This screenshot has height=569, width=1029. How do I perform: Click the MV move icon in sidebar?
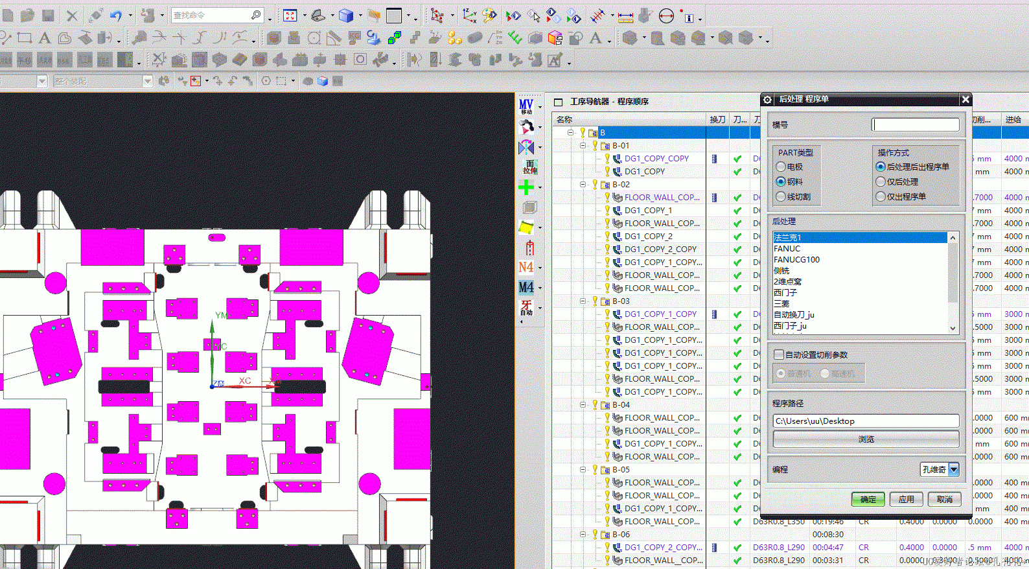(527, 107)
